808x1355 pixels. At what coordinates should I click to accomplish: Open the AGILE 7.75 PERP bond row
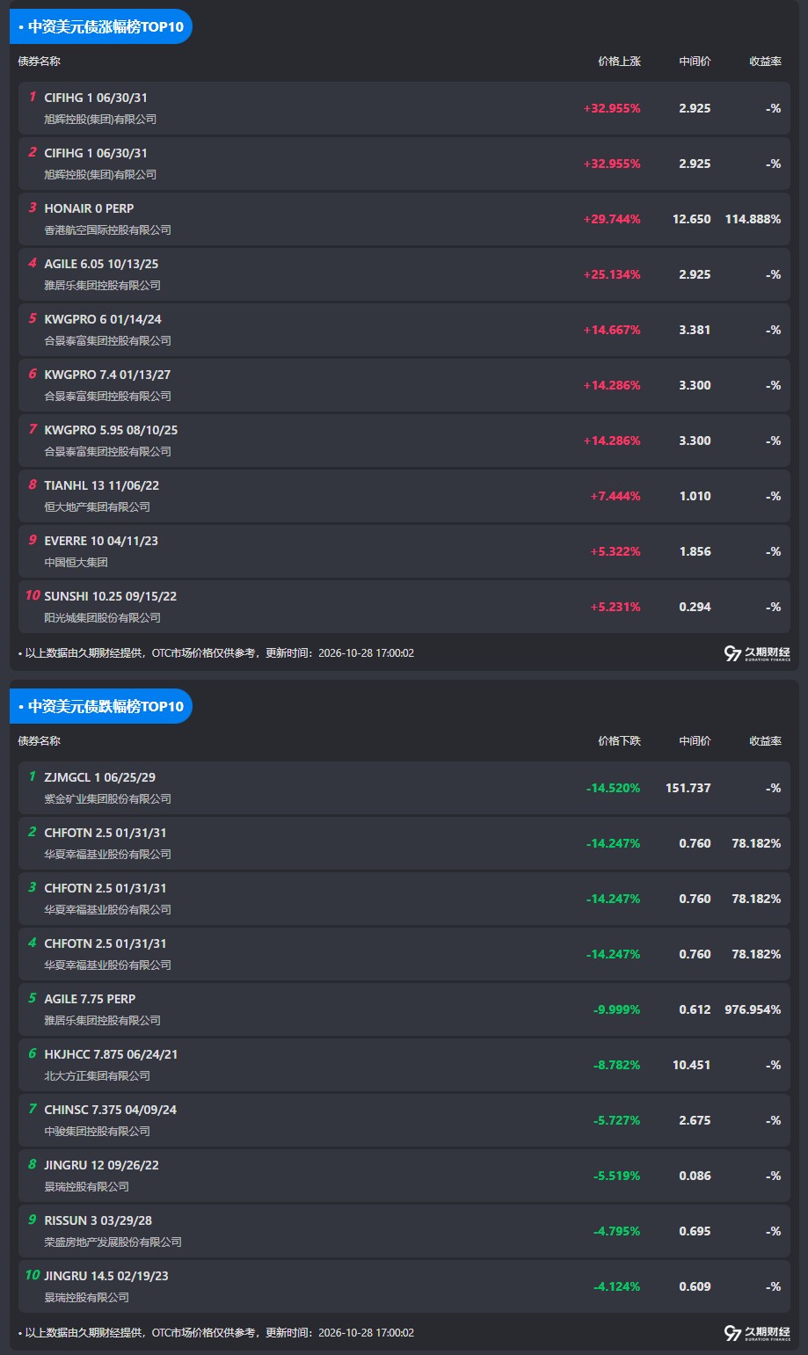click(x=404, y=1009)
